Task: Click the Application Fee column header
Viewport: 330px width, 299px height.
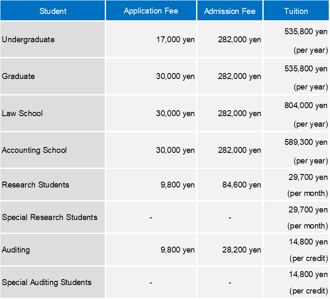Action: click(x=151, y=11)
